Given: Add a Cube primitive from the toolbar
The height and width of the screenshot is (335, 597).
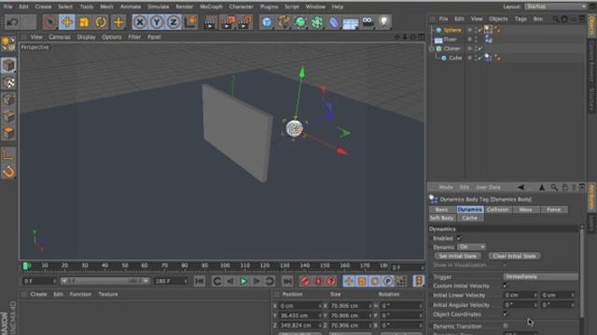Looking at the screenshot, I should [x=267, y=22].
